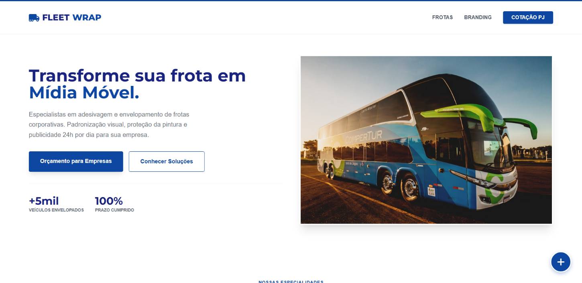Click the COTAÇÃO PJ button
The height and width of the screenshot is (283, 582).
pyautogui.click(x=528, y=17)
